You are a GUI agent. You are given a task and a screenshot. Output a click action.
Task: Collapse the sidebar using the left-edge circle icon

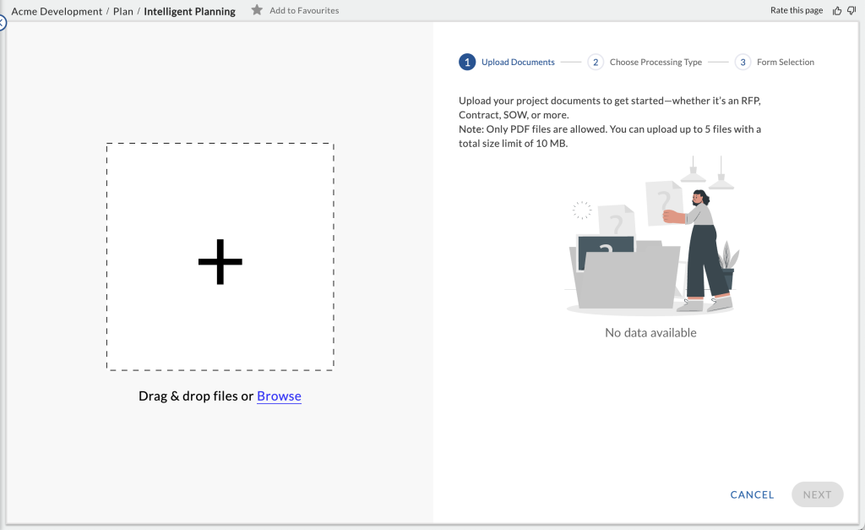tap(3, 23)
